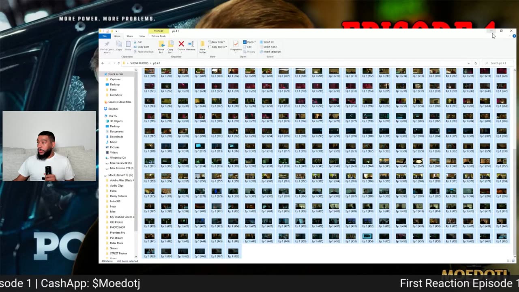The width and height of the screenshot is (519, 292).
Task: Go up one folder level arrow
Action: point(118,63)
